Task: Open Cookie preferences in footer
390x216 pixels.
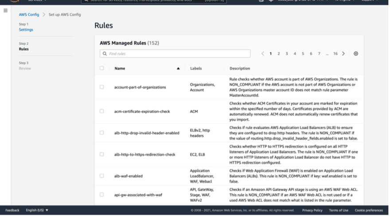Action: (x=369, y=210)
